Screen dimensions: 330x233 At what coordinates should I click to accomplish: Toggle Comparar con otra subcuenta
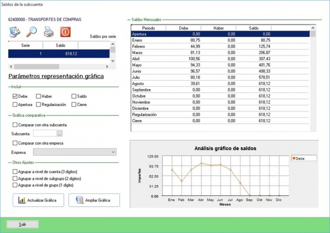click(15, 125)
